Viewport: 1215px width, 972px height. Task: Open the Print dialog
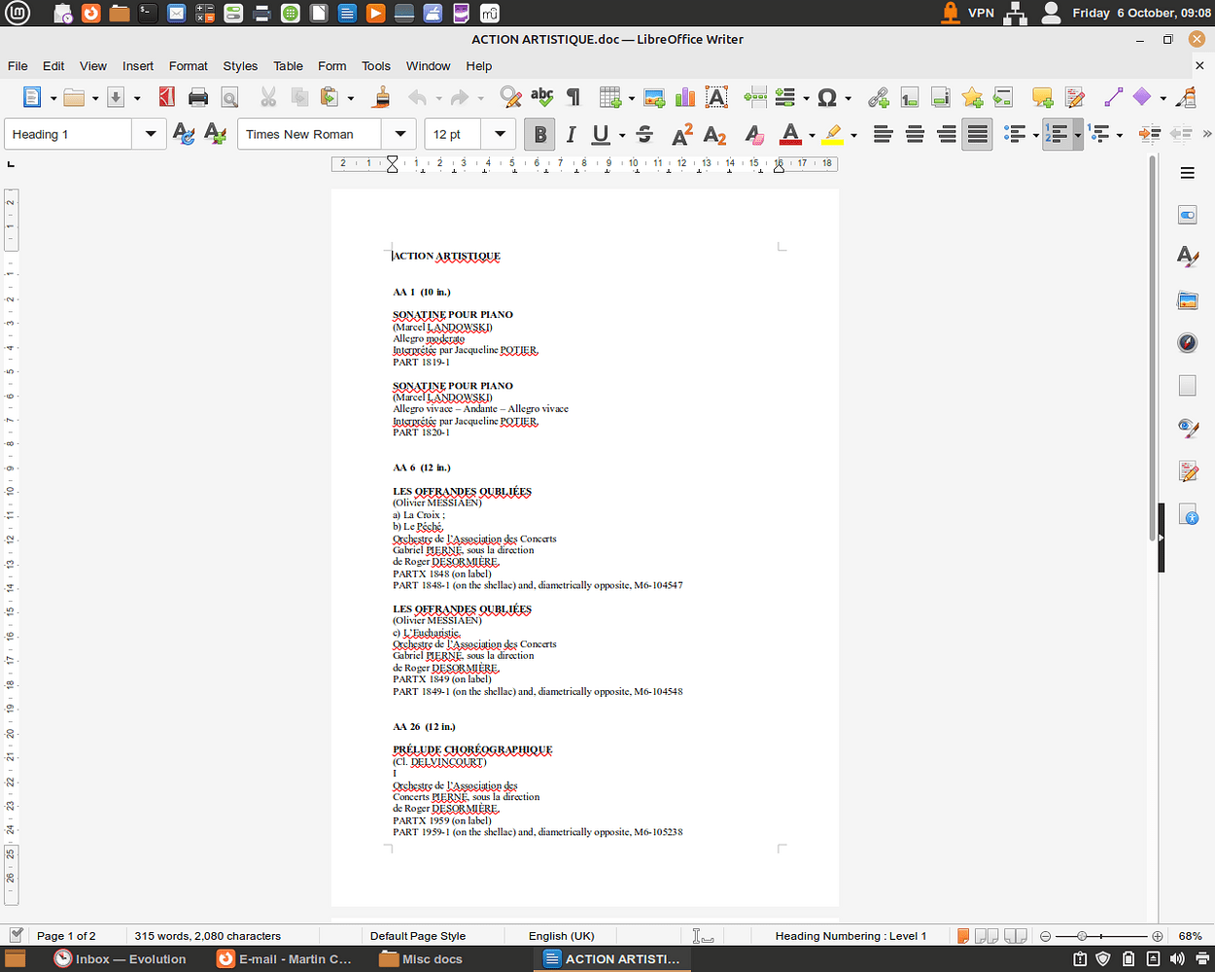click(197, 97)
